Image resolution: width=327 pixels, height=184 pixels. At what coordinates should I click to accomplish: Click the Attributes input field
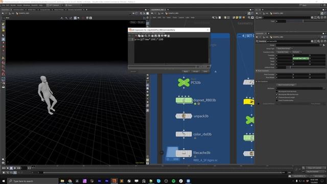[x=299, y=88]
